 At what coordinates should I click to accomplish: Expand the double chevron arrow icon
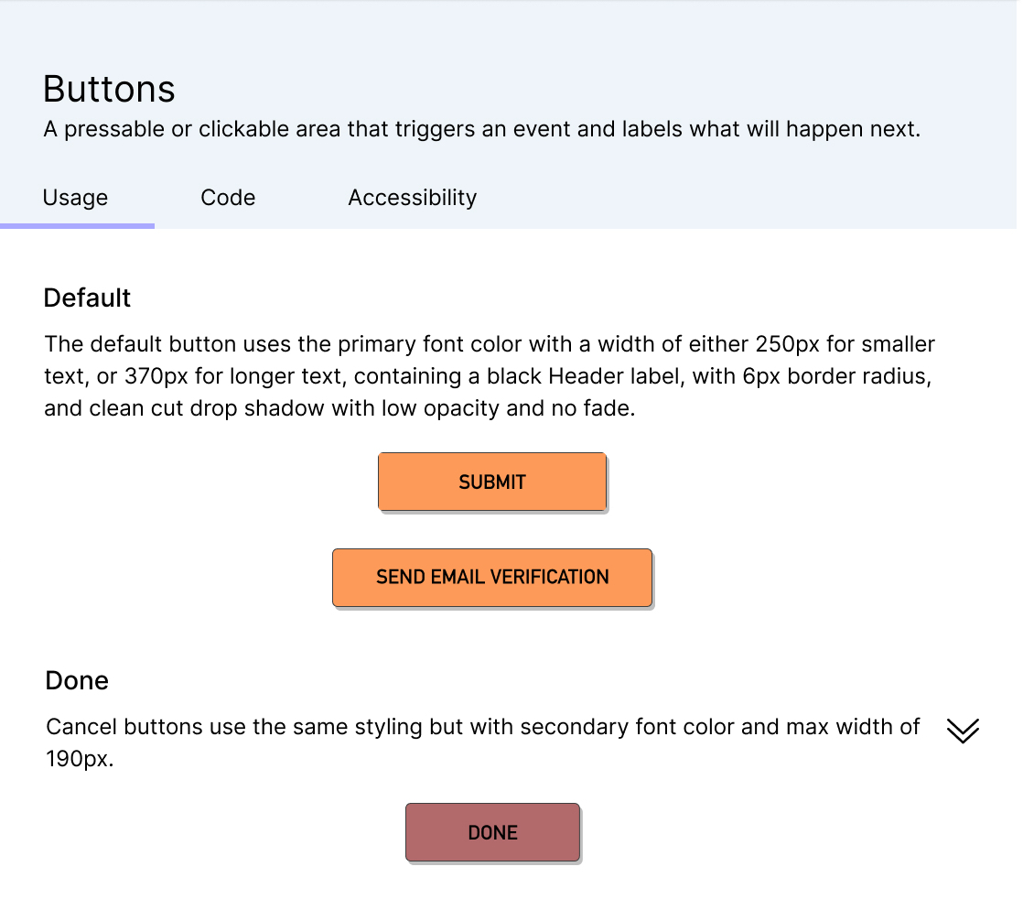(x=963, y=731)
